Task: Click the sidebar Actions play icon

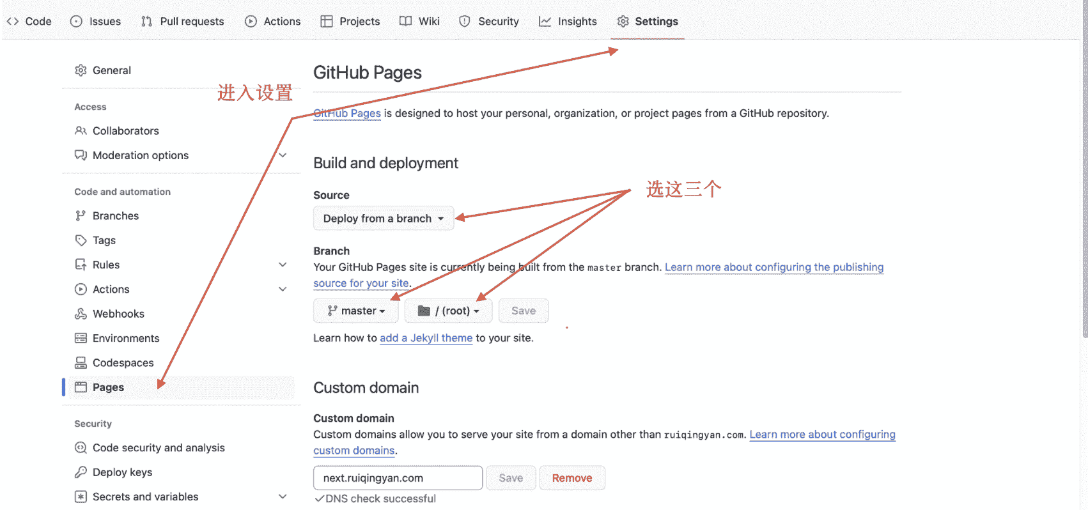Action: point(81,290)
